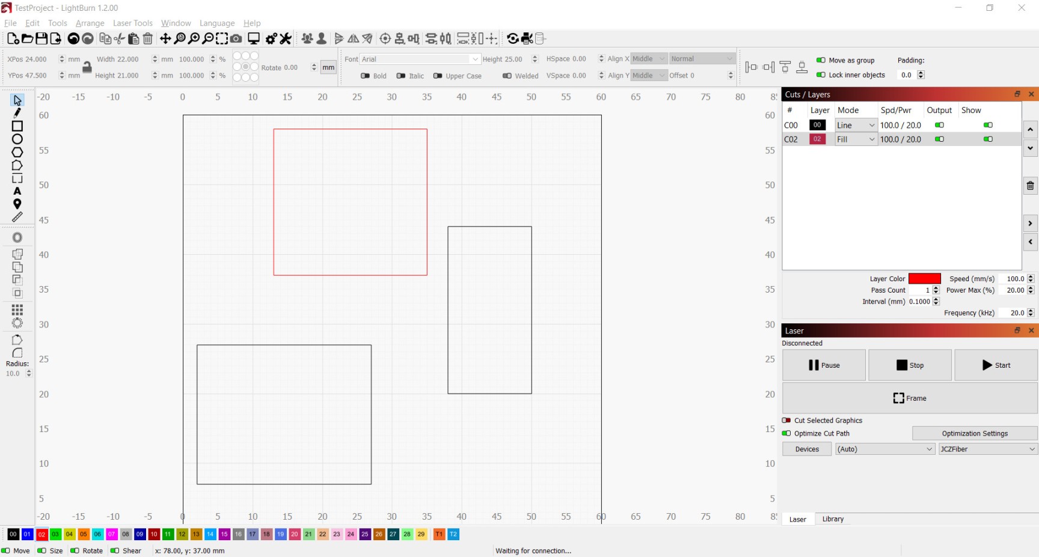This screenshot has height=557, width=1039.
Task: Open the JCZFiber device dropdown
Action: [988, 449]
